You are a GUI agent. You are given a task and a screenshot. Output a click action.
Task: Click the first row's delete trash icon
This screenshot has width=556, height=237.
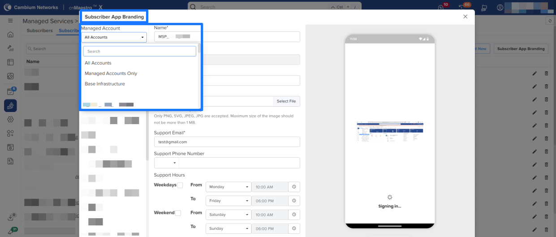pyautogui.click(x=546, y=73)
